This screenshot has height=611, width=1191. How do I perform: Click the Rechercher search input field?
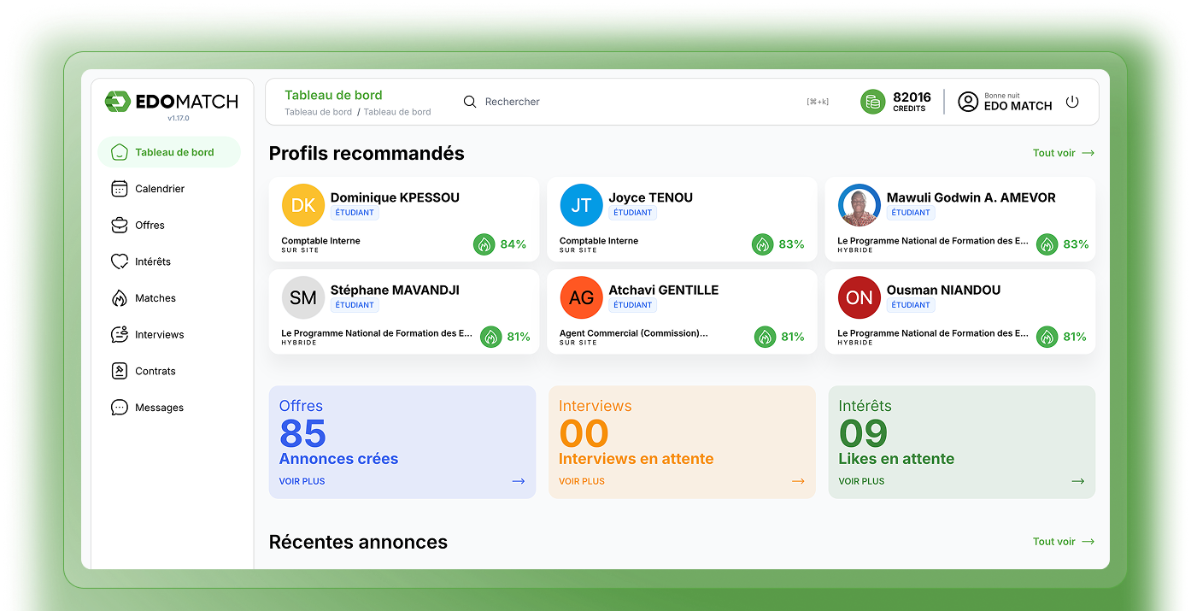coord(513,101)
